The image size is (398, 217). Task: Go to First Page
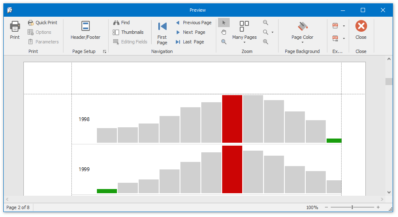pyautogui.click(x=162, y=33)
